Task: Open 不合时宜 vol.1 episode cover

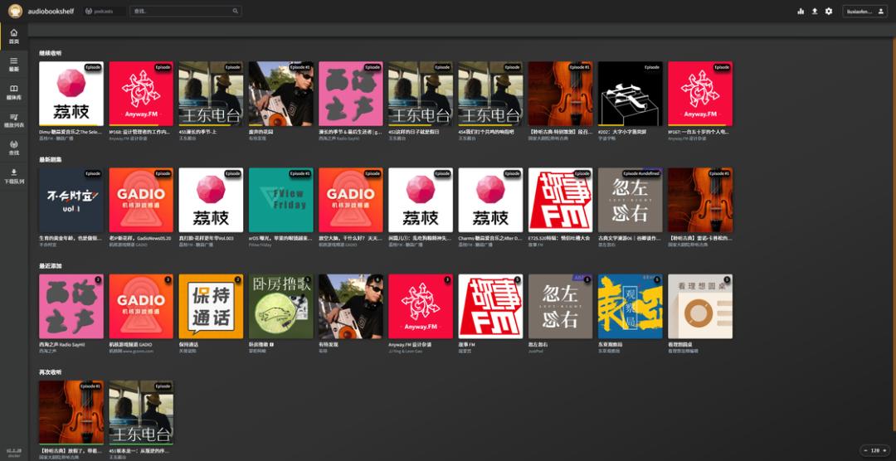Action: tap(71, 200)
